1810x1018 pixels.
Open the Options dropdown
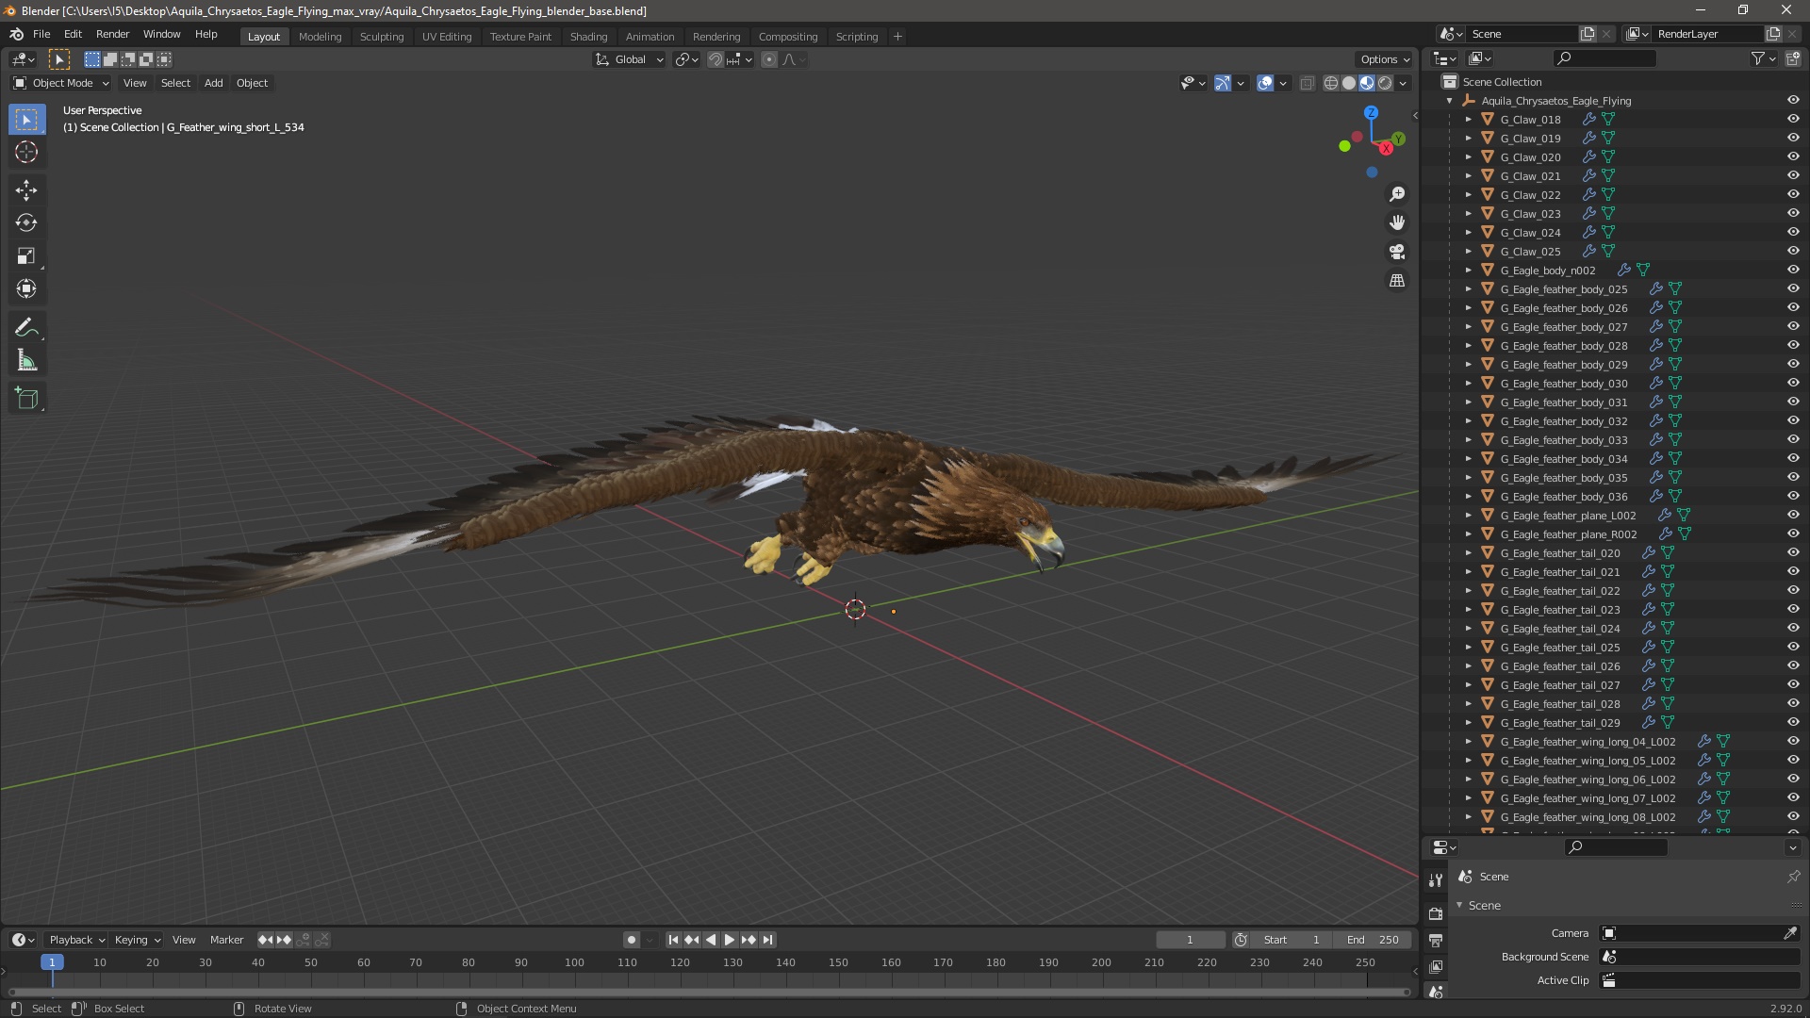click(1384, 59)
